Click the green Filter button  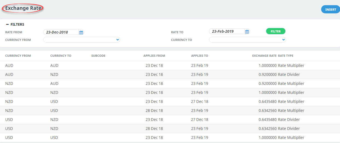[276, 31]
